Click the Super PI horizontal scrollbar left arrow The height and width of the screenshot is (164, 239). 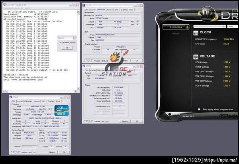[4, 91]
